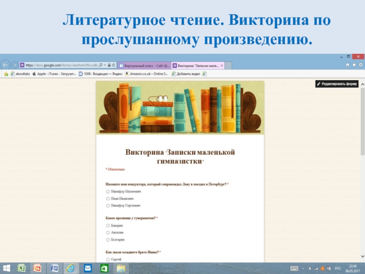Select the Бавария radio option
This screenshot has height=274, width=365.
pos(108,226)
